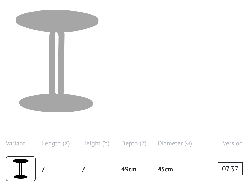Screen dimensions: 251x189
Task: Click the slot gap in table column
Action: tap(57, 63)
